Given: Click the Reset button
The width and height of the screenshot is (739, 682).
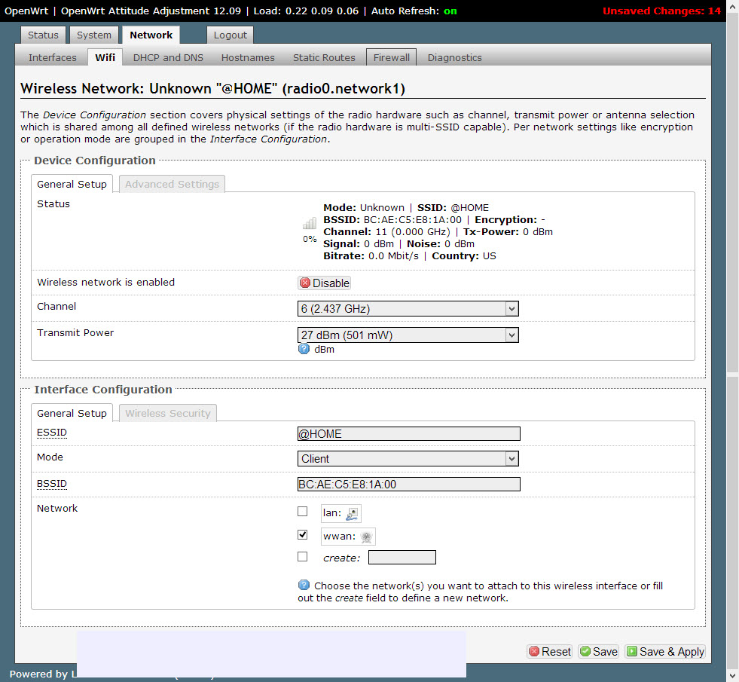Looking at the screenshot, I should [549, 651].
